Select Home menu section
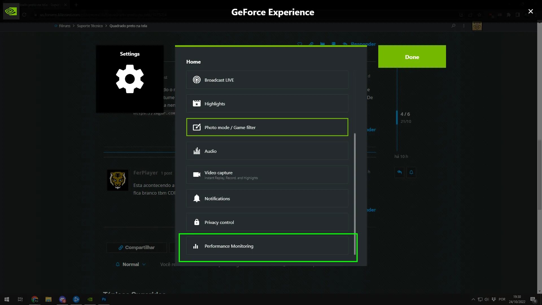The height and width of the screenshot is (305, 542). coord(193,62)
